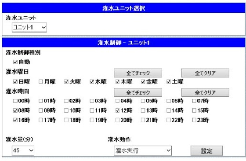Open the 灌水ユニット dropdown showing ユニット1
The image size is (246, 161).
[29, 27]
